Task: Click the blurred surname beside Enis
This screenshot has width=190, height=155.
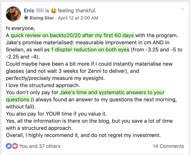Action: coord(40,11)
